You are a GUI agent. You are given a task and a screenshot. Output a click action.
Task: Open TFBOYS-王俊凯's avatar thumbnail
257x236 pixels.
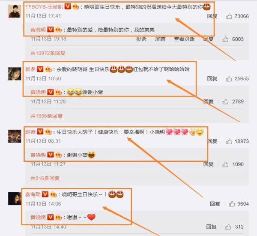[15, 11]
